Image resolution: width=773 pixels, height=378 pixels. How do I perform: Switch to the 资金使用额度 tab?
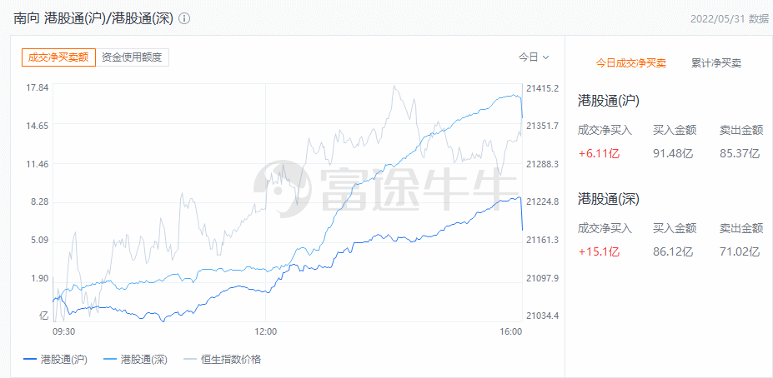133,57
